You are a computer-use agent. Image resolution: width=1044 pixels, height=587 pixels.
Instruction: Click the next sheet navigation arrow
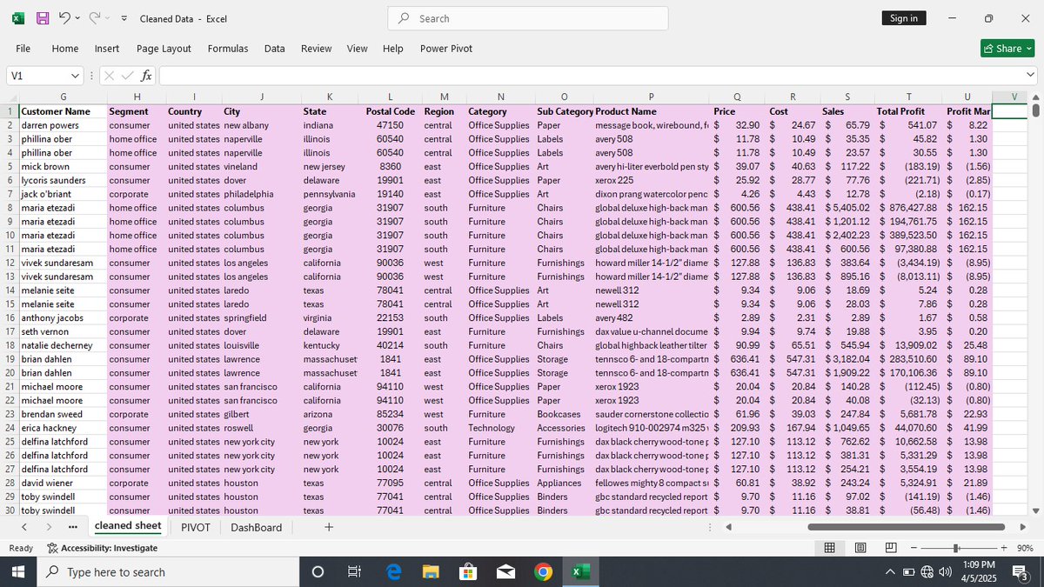tap(48, 527)
